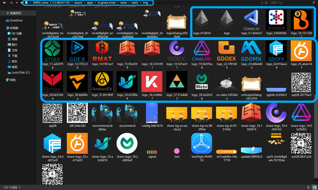The height and width of the screenshot is (190, 318).
Task: Go to the 'assets' breadcrumb folder
Action: pyautogui.click(x=78, y=3)
